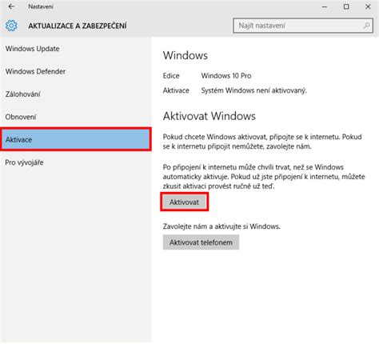
Task: Maximize the Nastavení window
Action: click(346, 6)
